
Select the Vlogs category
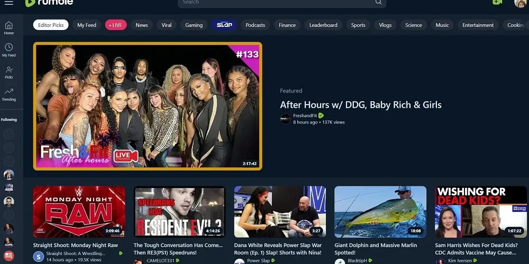pyautogui.click(x=385, y=25)
